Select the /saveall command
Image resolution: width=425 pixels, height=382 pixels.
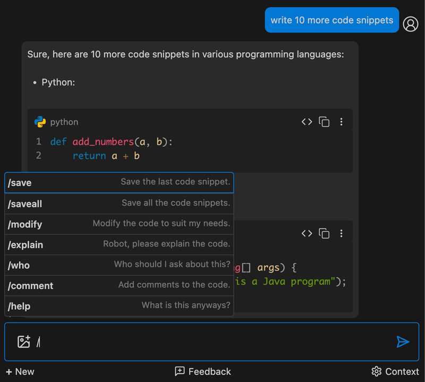(x=117, y=203)
